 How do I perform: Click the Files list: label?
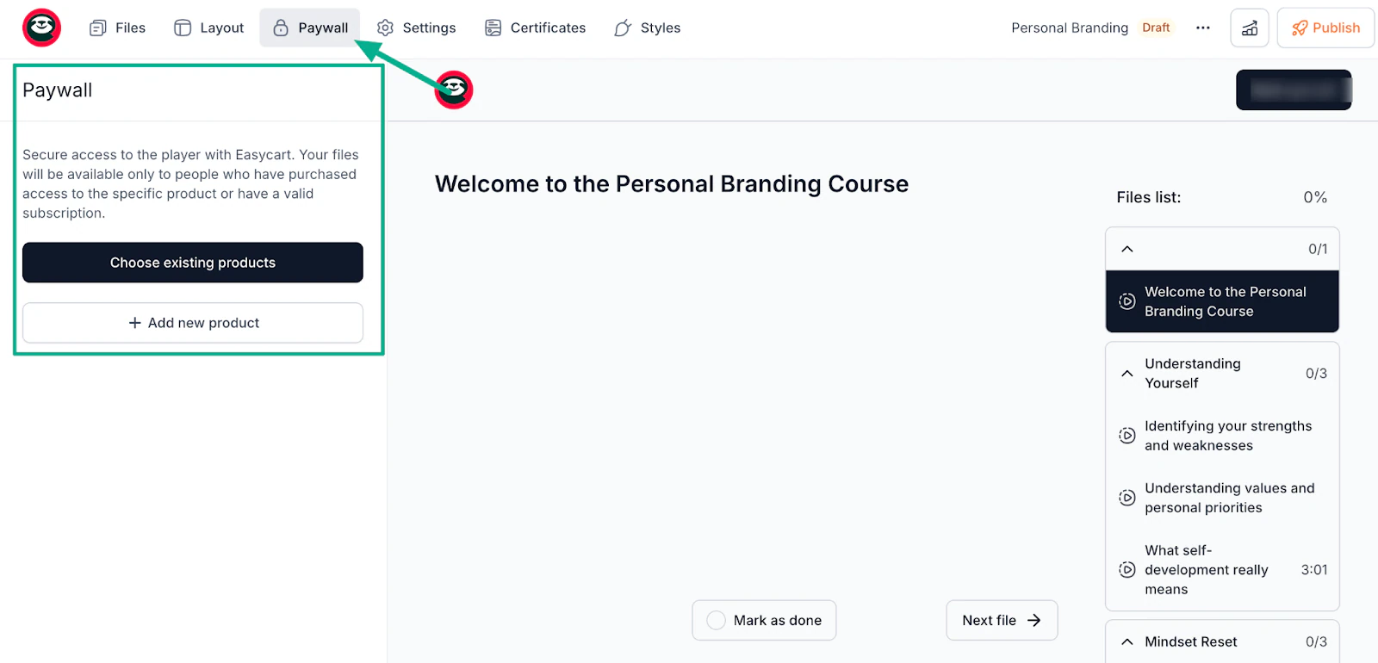[1149, 197]
